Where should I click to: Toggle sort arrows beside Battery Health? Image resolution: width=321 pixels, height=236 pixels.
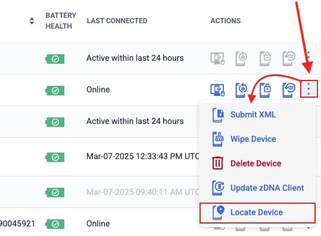(32, 21)
